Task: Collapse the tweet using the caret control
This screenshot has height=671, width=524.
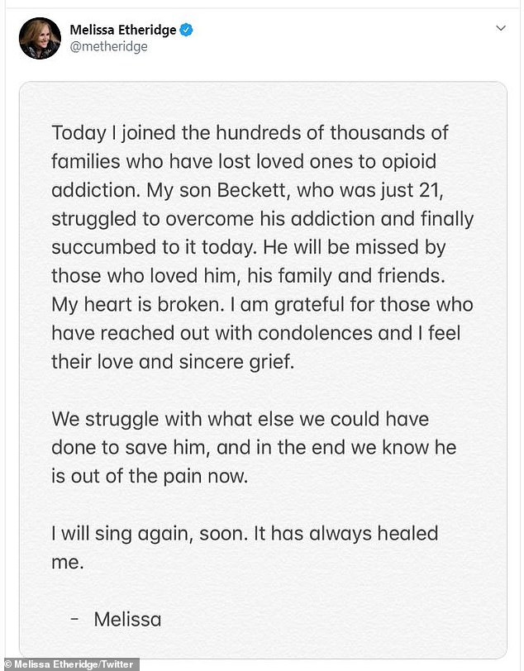Action: pos(500,27)
